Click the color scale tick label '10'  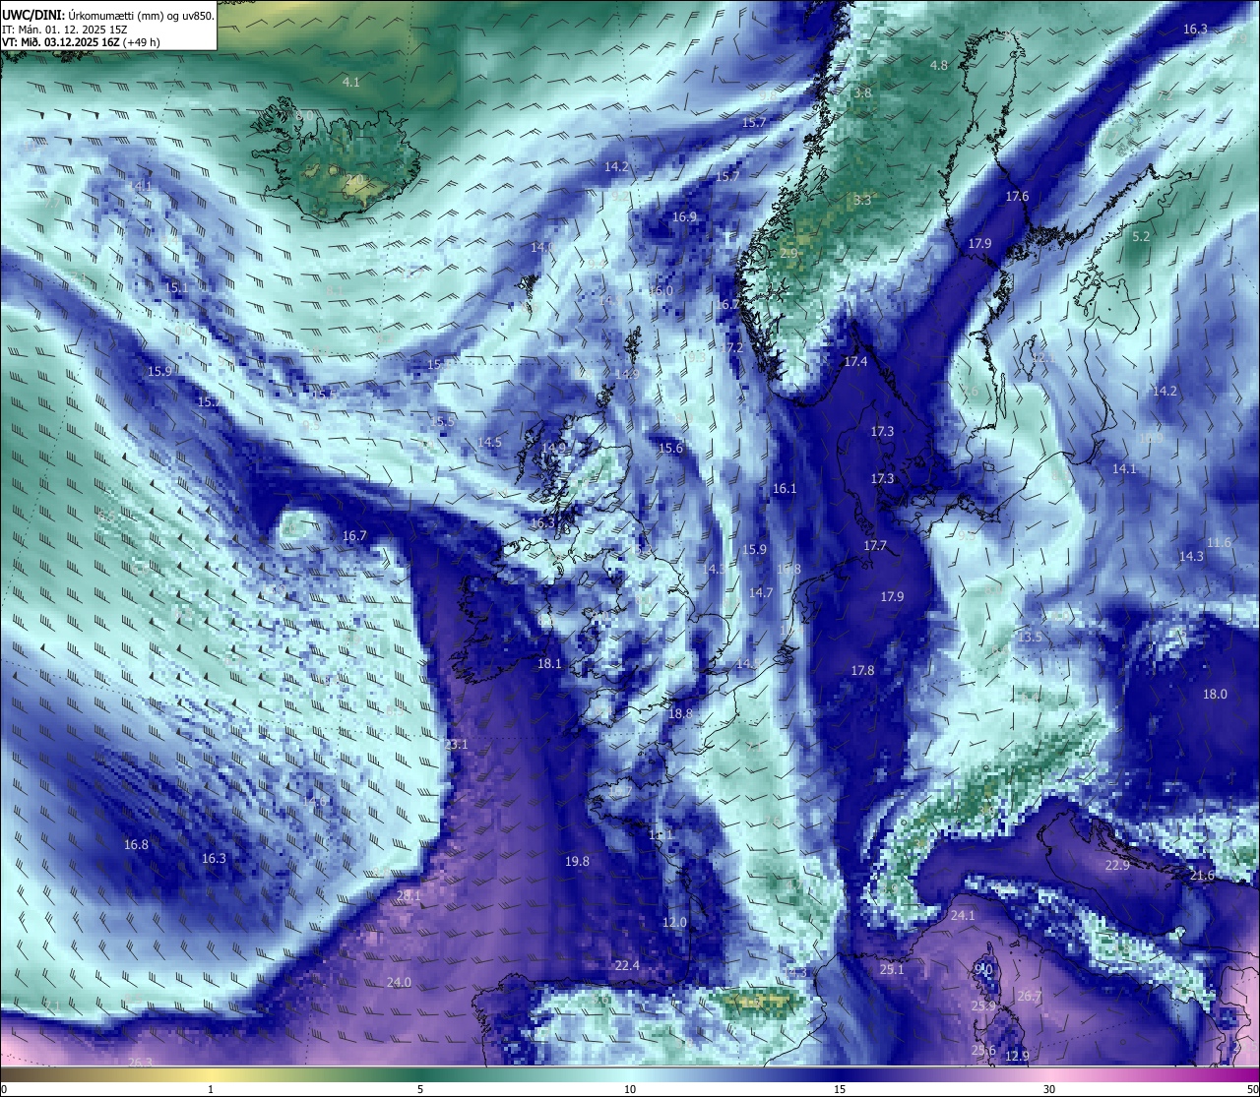pos(630,1089)
